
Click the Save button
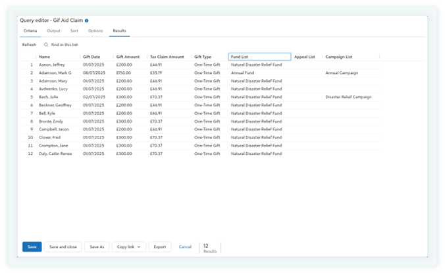[x=32, y=247]
